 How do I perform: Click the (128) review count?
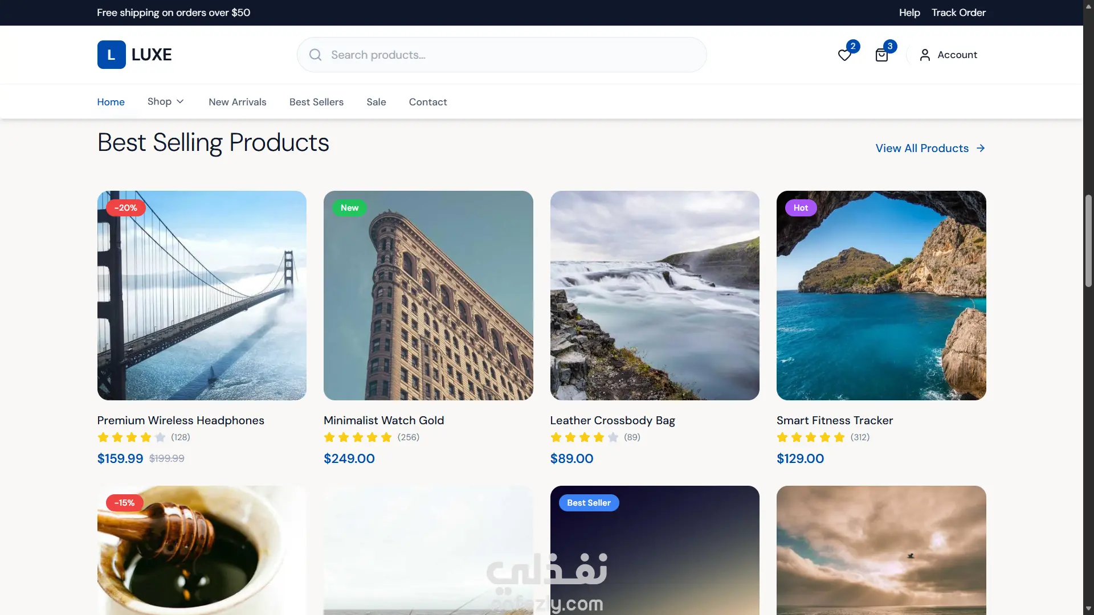point(181,437)
